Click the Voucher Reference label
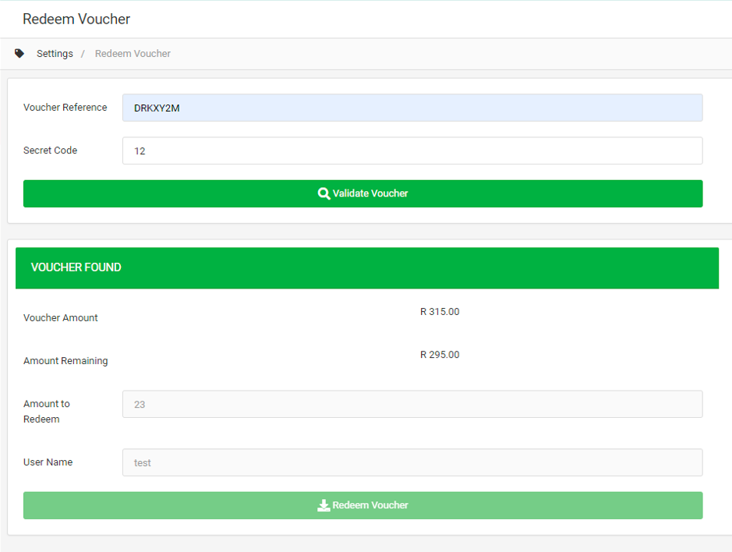The image size is (732, 552). pos(65,108)
